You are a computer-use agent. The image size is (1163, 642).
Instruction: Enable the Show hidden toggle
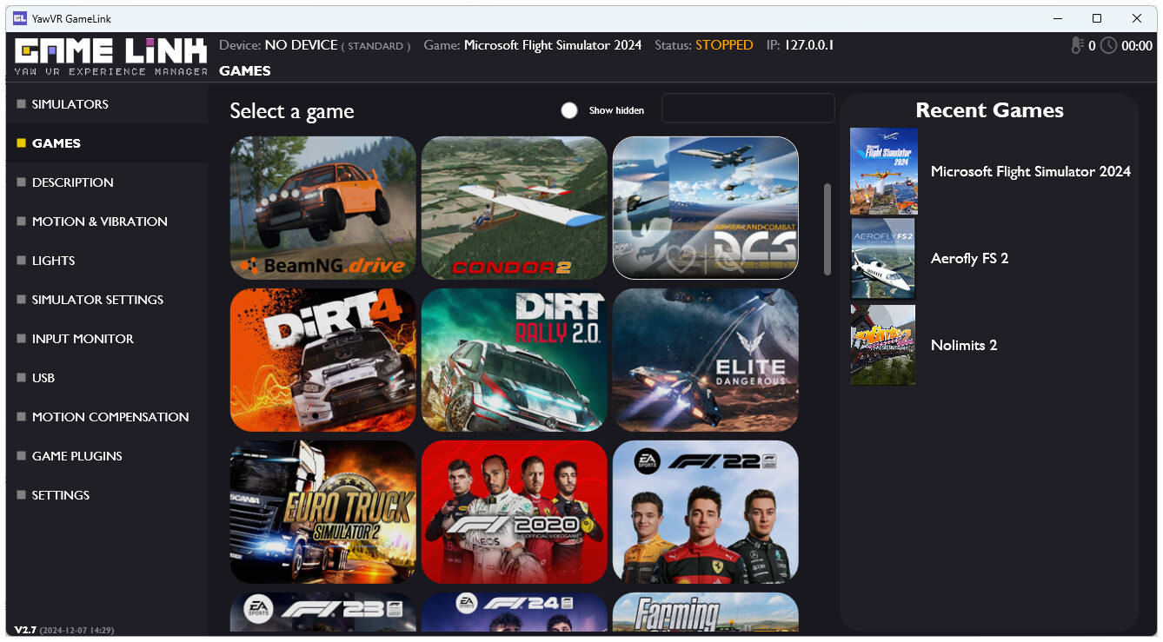tap(569, 110)
